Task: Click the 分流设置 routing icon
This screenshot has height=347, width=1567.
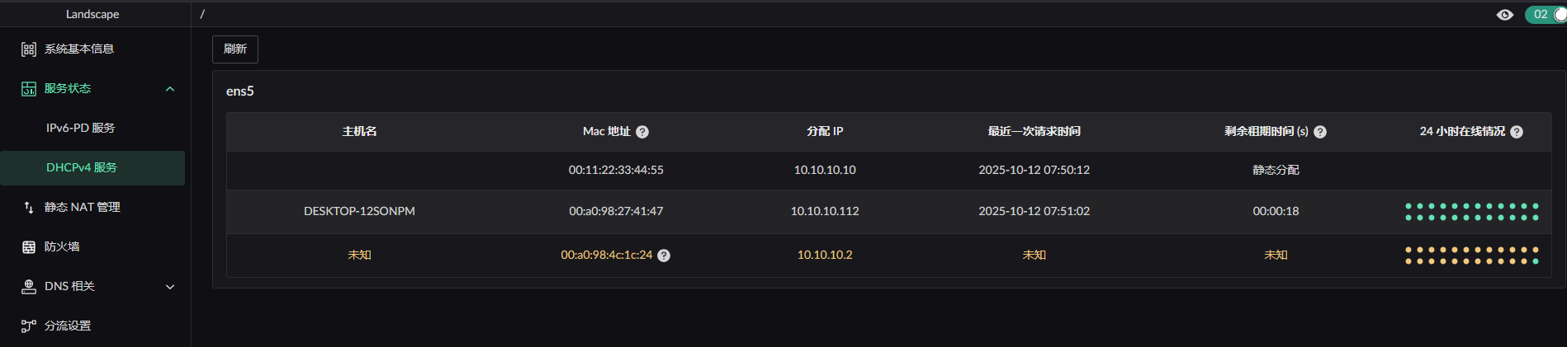Action: pos(29,326)
